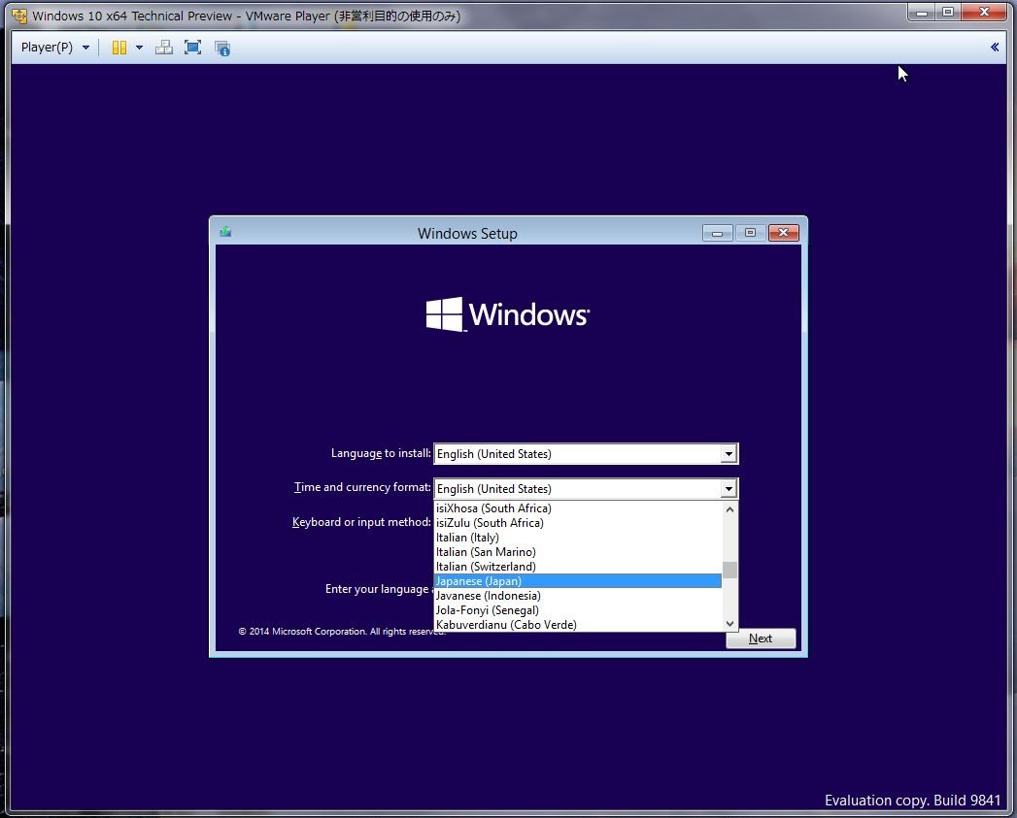Enter full screen mode via the toolbar icon
Screen dimensions: 1017x818
(x=192, y=48)
